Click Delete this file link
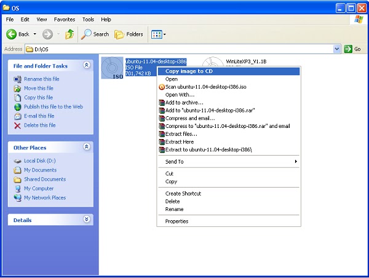Screen dimensions: 369x278 click(40, 125)
